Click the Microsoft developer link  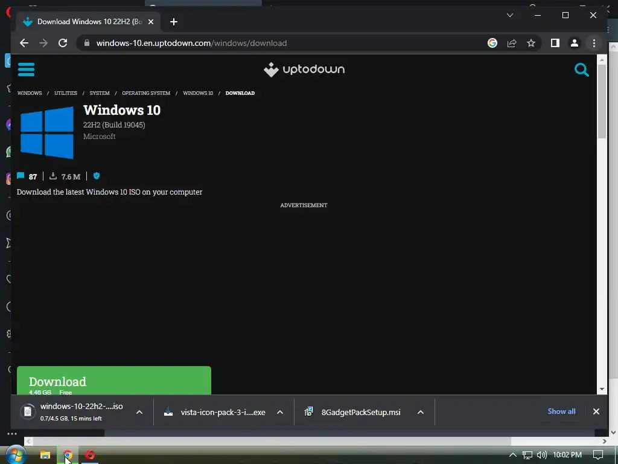pos(100,137)
